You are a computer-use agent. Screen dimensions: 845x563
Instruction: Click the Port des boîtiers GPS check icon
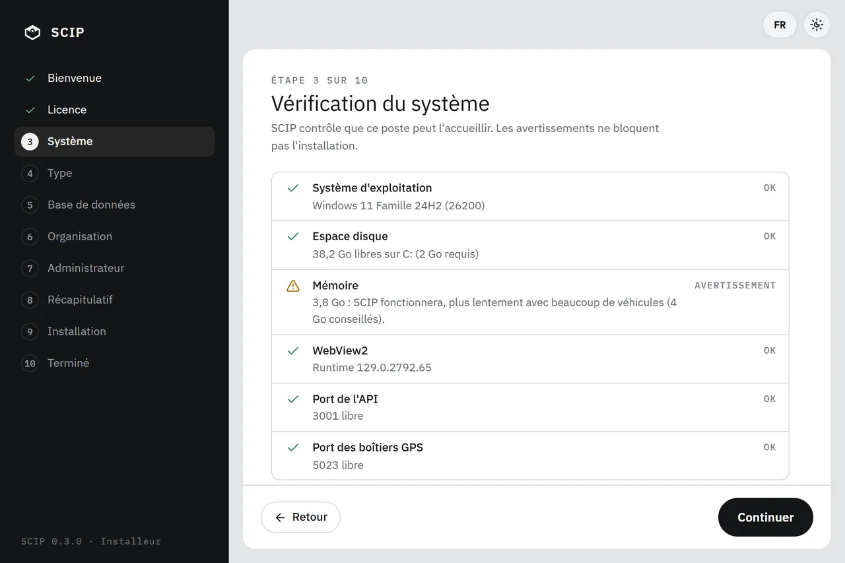pos(293,447)
